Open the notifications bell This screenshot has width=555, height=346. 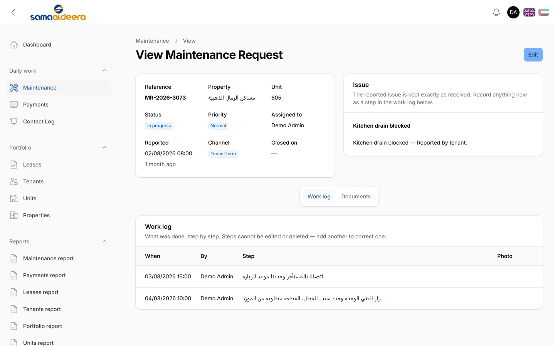coord(496,12)
